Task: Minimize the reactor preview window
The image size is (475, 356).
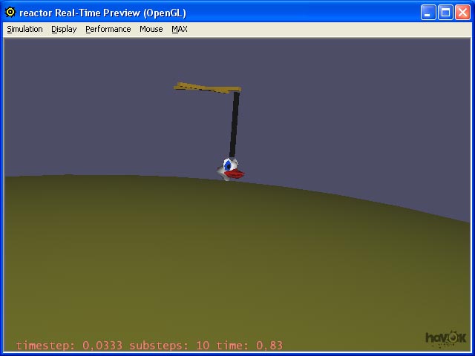Action: coord(428,12)
